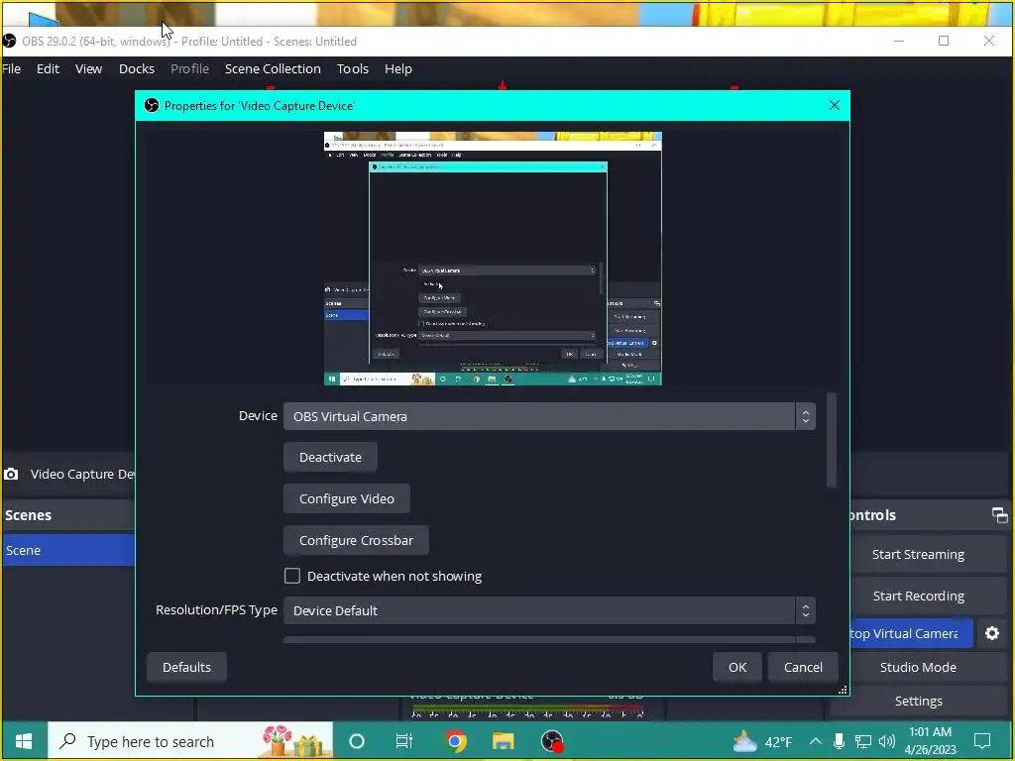The height and width of the screenshot is (761, 1015).
Task: Open the weather widget showing 42°F
Action: tap(762, 741)
